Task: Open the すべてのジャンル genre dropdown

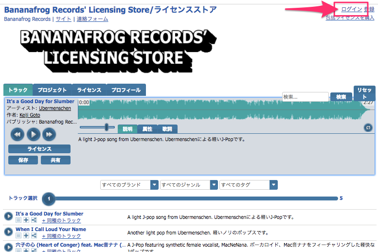Action: pos(189,185)
